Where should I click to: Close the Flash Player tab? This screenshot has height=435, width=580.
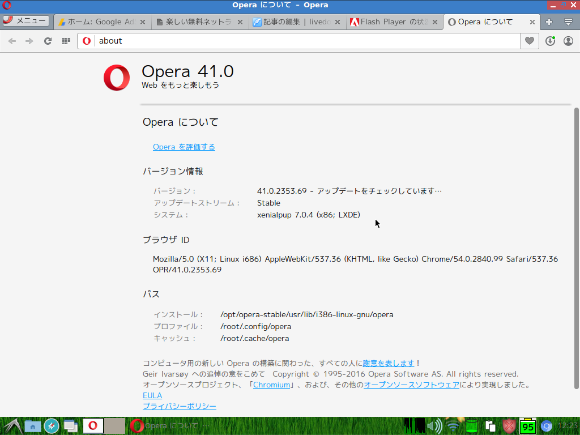point(435,22)
